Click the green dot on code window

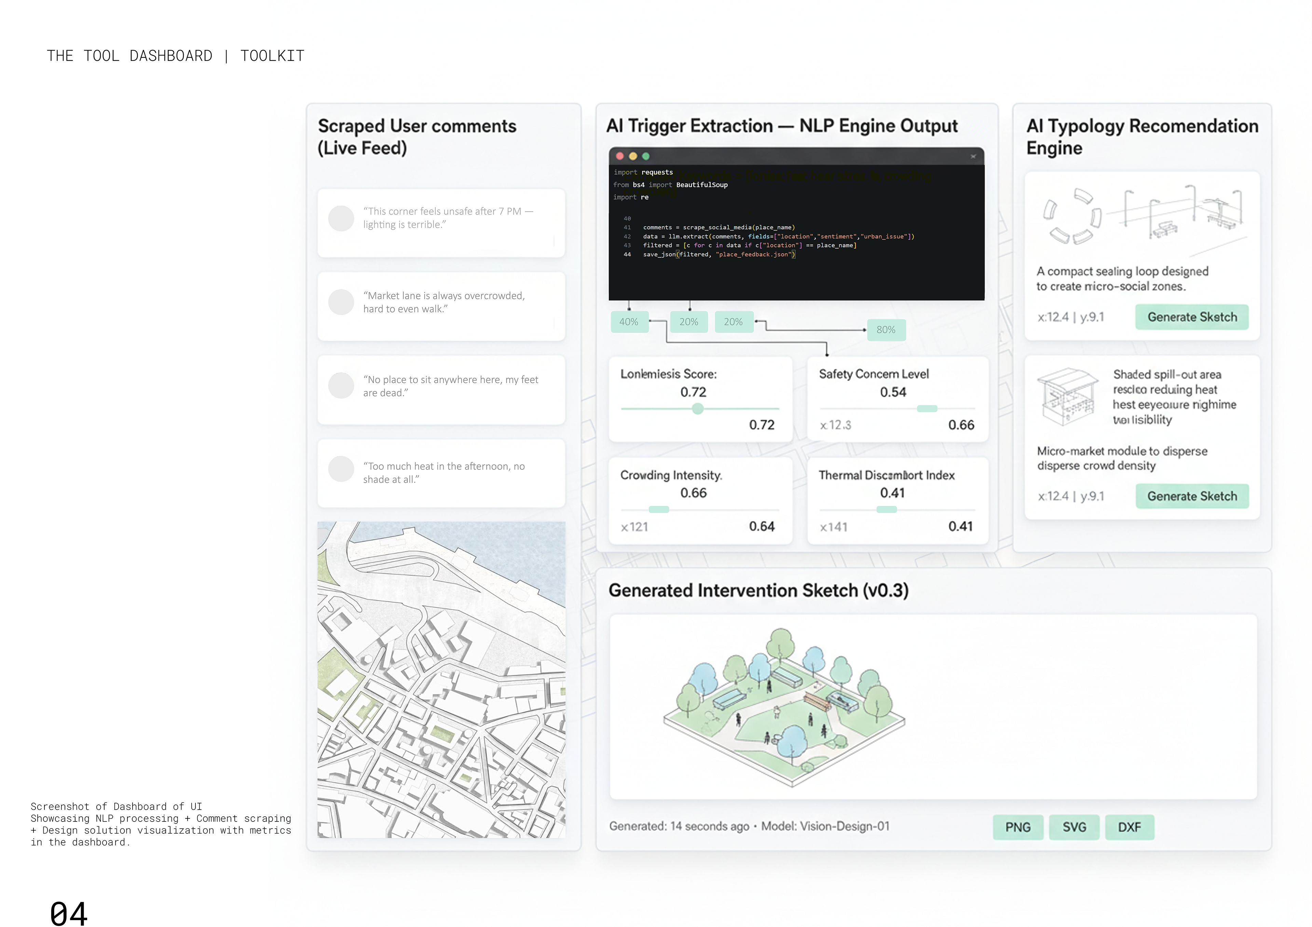pos(646,156)
